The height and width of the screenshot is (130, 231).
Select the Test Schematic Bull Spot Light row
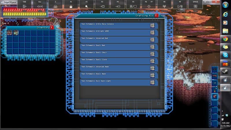tap(119, 82)
